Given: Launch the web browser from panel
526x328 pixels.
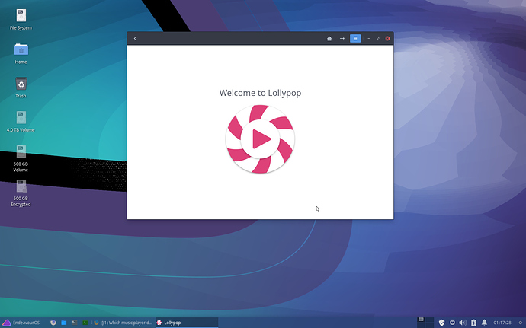Looking at the screenshot, I should coord(53,323).
